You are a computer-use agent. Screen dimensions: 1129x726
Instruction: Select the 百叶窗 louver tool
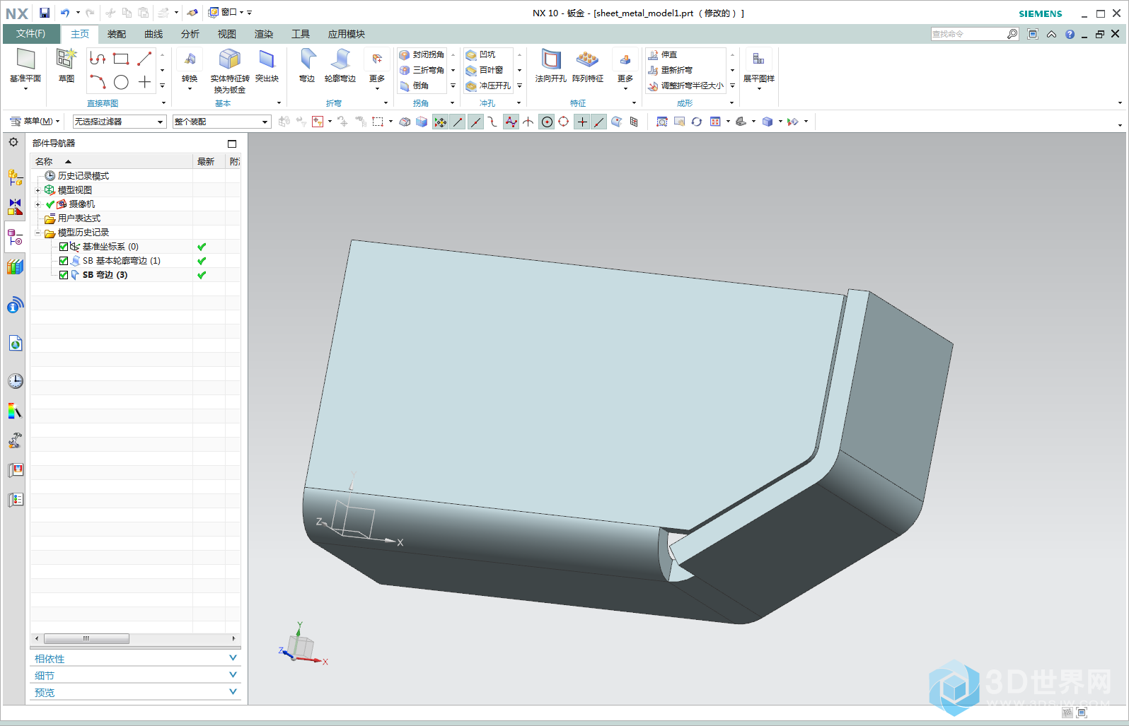click(485, 70)
